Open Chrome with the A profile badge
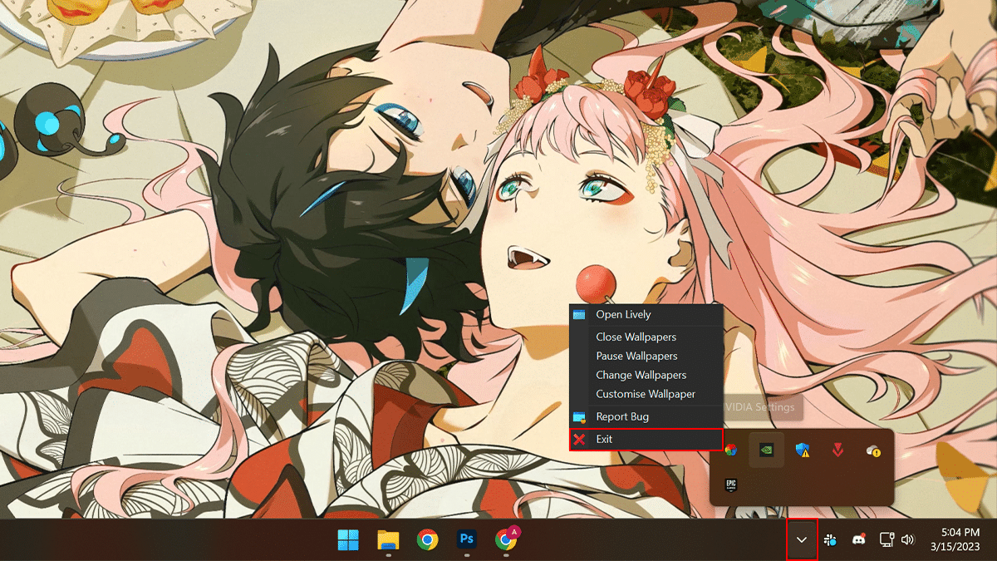The image size is (997, 561). click(508, 540)
